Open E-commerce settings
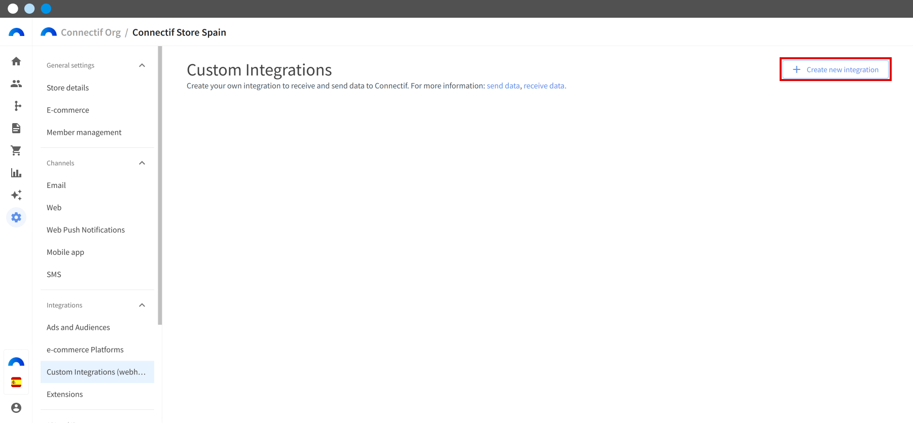Viewport: 913px width, 423px height. [97, 110]
